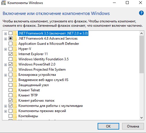Expand the .NET Framework 4.8 Advanced Services node
Screen dimensions: 146x133
tap(5, 39)
